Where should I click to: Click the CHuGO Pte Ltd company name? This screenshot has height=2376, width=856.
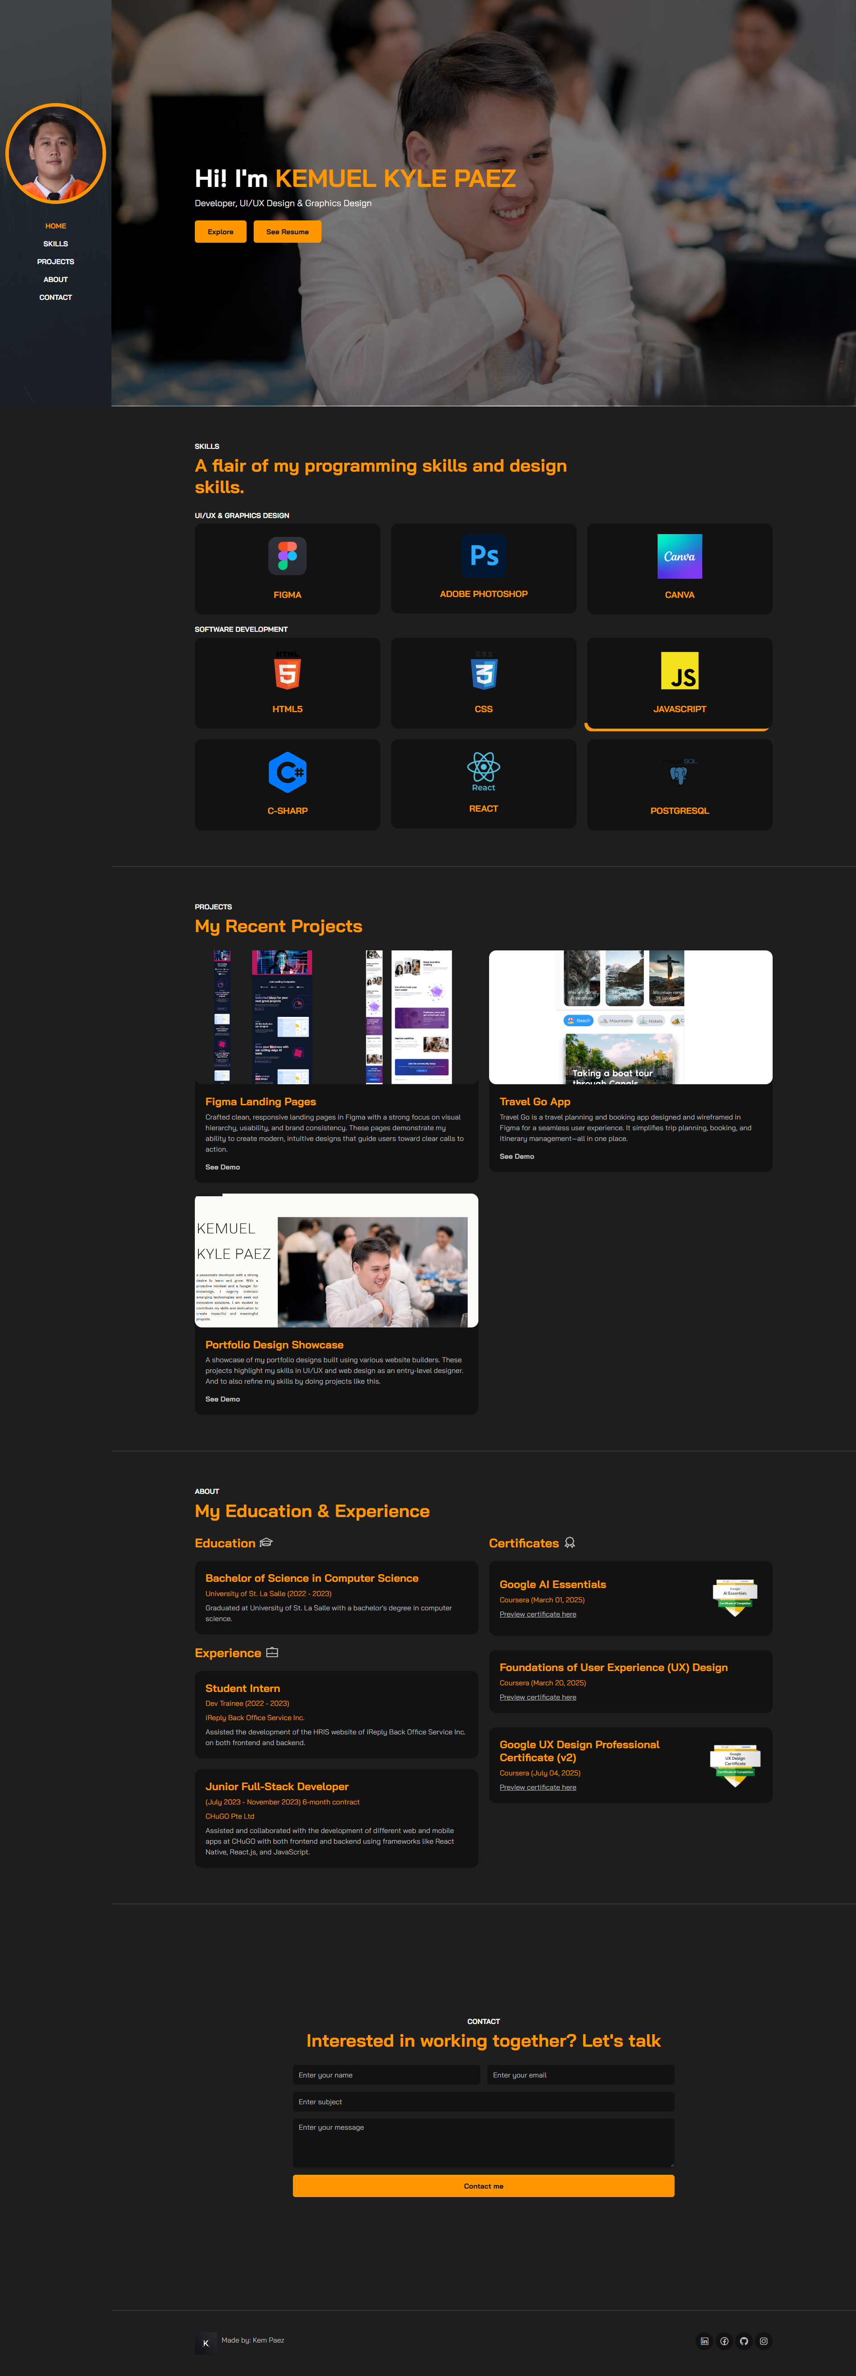pyautogui.click(x=230, y=1816)
